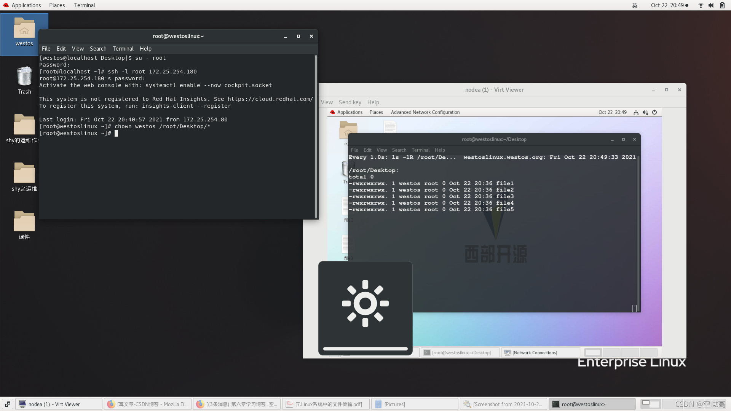Click the Send key menu in Virt Viewer
731x411 pixels.
(350, 102)
